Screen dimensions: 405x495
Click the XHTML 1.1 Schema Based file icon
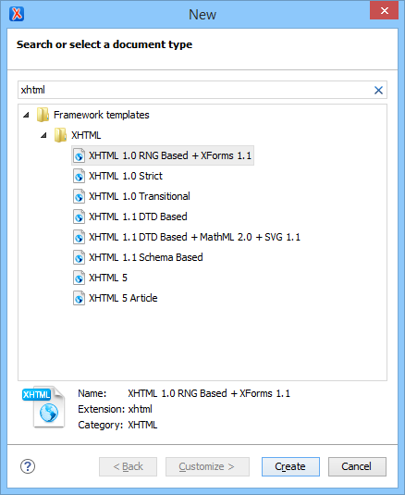pyautogui.click(x=79, y=257)
